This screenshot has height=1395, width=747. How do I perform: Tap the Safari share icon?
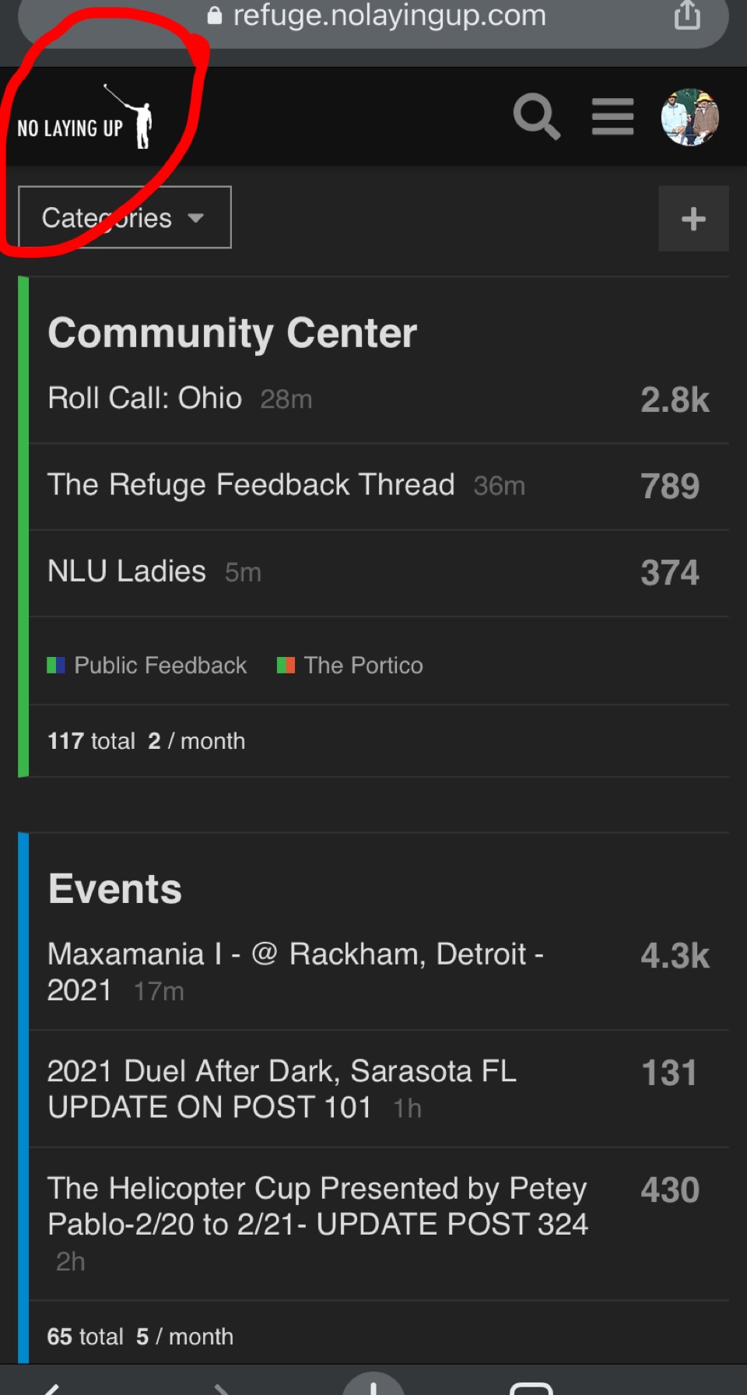point(687,15)
